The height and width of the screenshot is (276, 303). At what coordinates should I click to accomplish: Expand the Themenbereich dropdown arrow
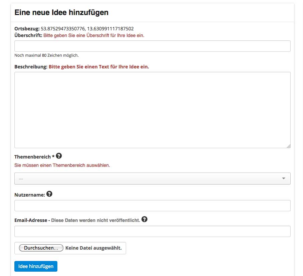pos(284,179)
